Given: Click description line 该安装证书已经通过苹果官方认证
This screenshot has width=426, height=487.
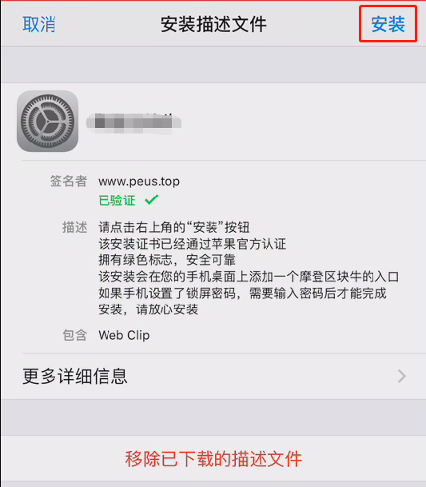Looking at the screenshot, I should tap(192, 244).
